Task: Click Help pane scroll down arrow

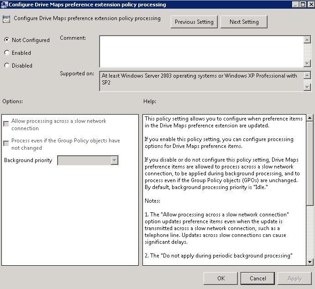Action: (310, 262)
